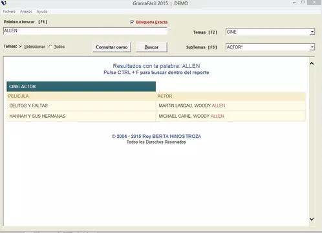Click the DELITOS Y FALTAS cell
Image resolution: width=322 pixels, height=233 pixels.
point(81,105)
